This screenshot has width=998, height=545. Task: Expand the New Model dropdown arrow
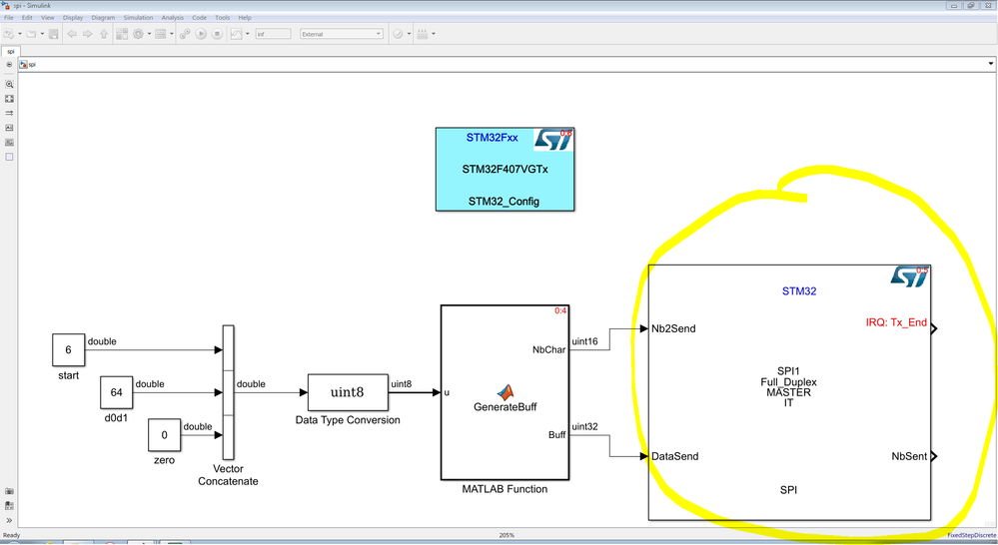tap(20, 34)
